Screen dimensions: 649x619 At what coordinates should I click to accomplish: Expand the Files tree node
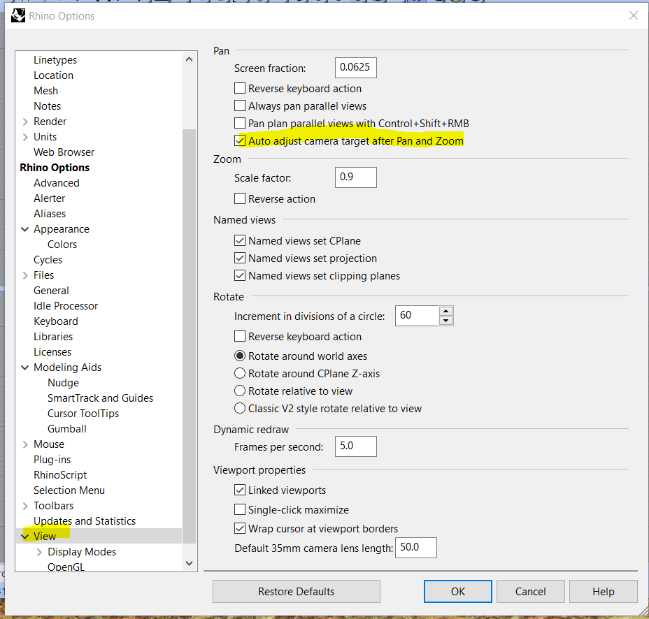[x=25, y=275]
